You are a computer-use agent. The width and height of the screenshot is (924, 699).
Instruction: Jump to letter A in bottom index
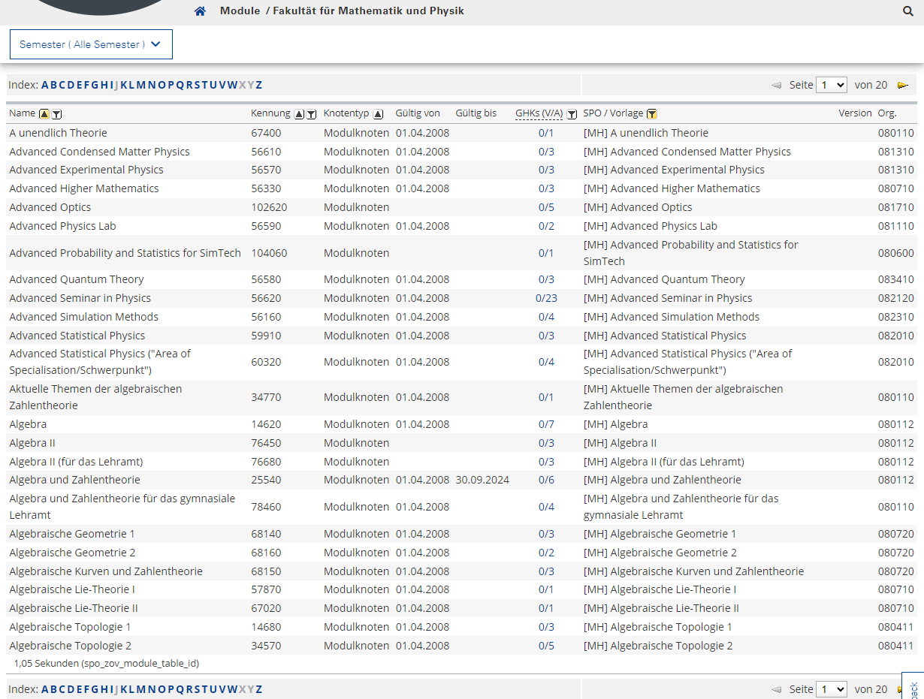pos(45,688)
